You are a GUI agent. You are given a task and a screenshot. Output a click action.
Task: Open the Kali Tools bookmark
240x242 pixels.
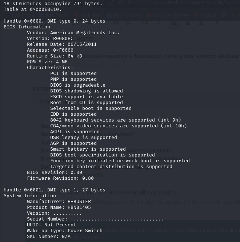[x=53, y=15]
